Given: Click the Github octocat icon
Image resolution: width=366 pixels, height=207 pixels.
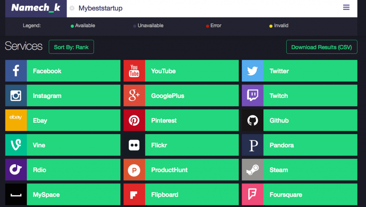Looking at the screenshot, I should point(253,120).
